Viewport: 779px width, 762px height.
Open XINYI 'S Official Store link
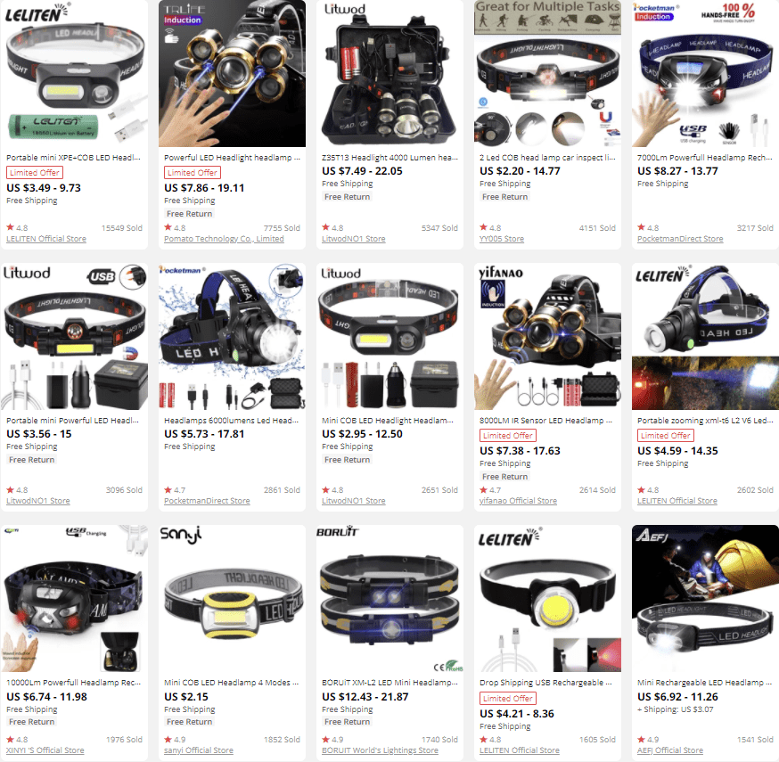[x=45, y=750]
